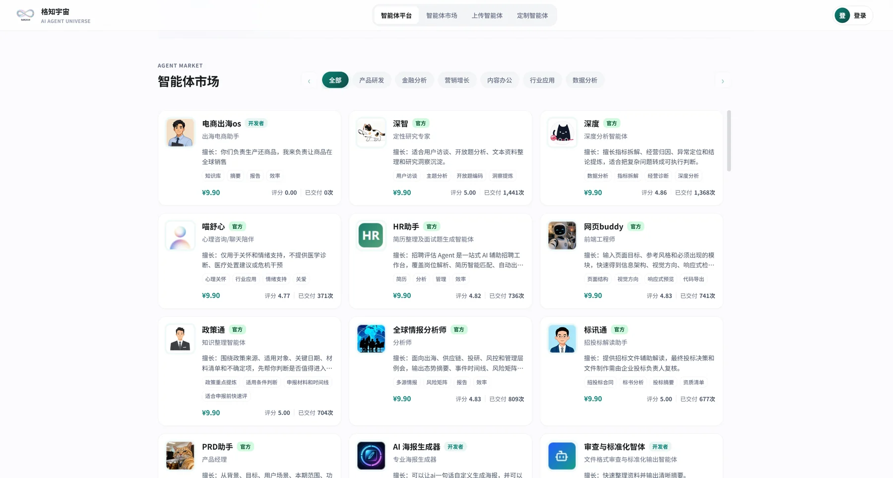
Task: Open the 网页buddy card title
Action: pos(603,226)
